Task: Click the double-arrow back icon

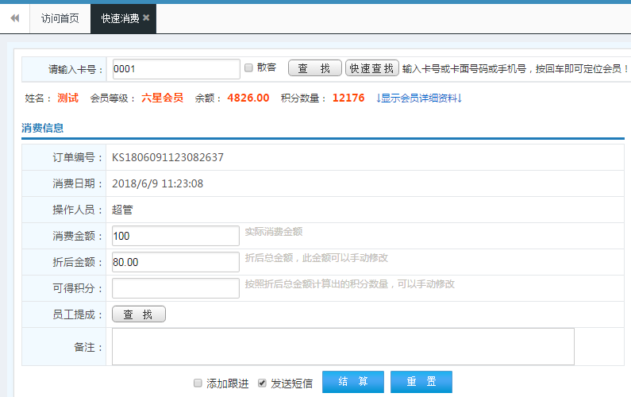Action: click(x=14, y=18)
